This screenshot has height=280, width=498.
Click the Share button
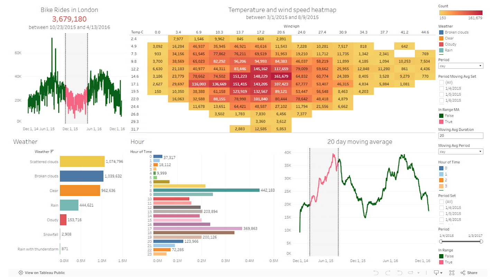469,273
